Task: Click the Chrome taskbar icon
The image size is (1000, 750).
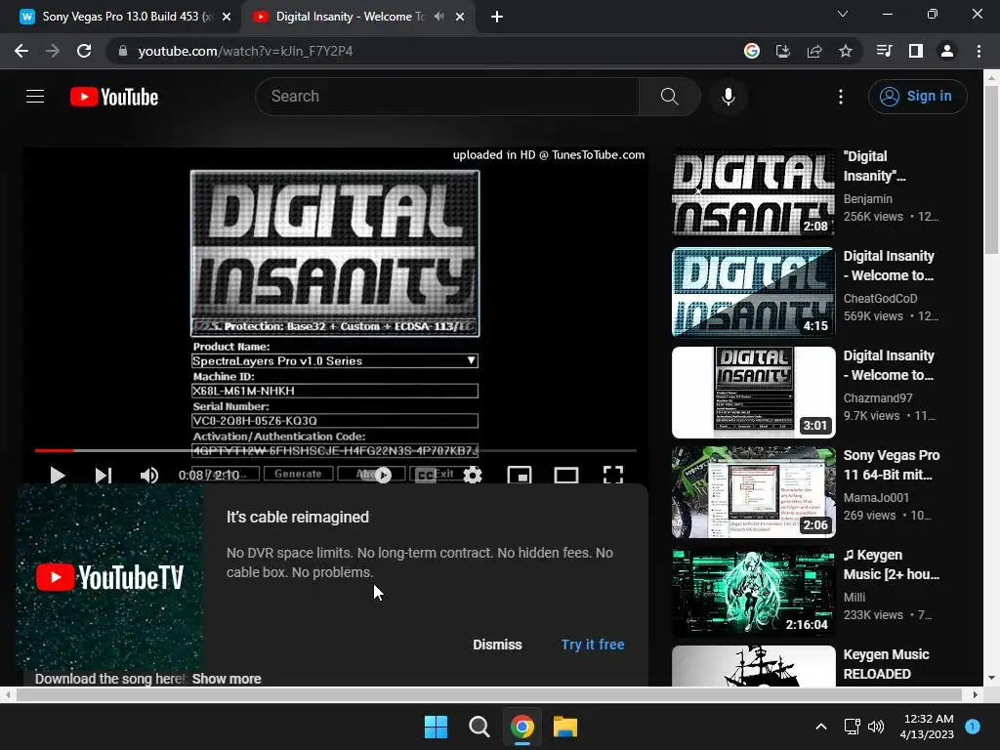Action: pyautogui.click(x=521, y=727)
